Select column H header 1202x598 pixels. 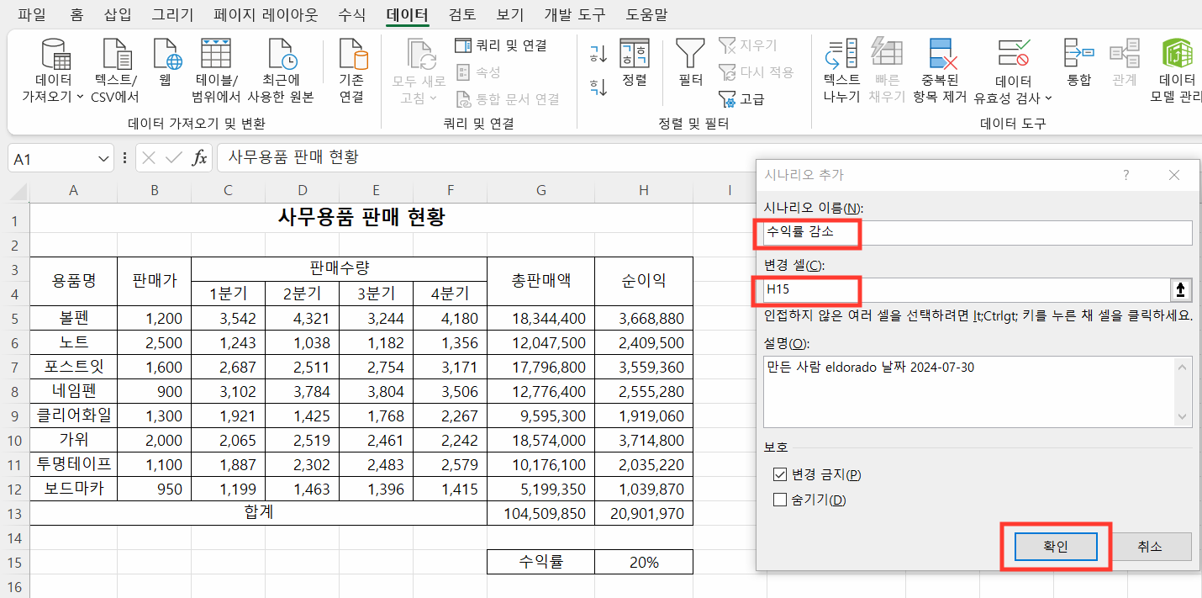(x=643, y=191)
